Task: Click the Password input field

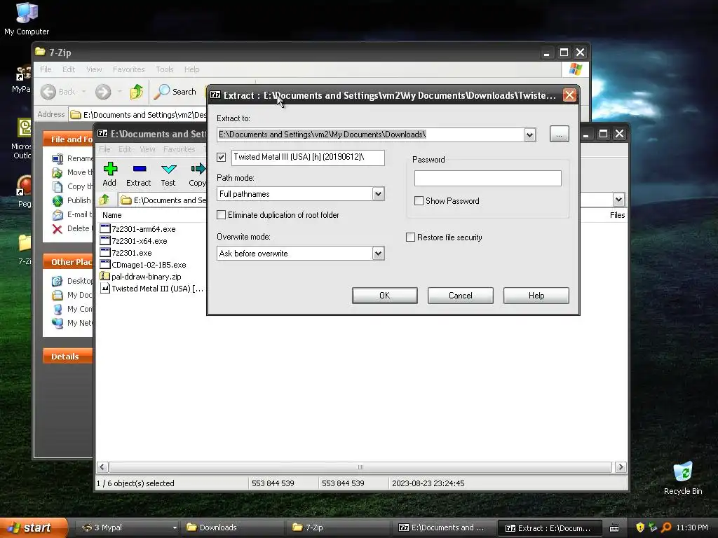Action: [488, 179]
